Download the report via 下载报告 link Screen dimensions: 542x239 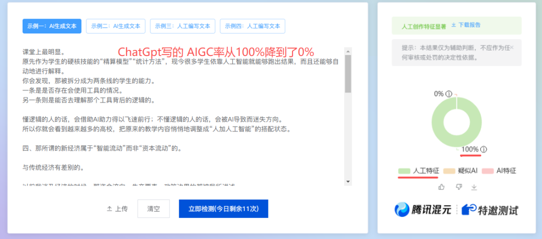[466, 24]
